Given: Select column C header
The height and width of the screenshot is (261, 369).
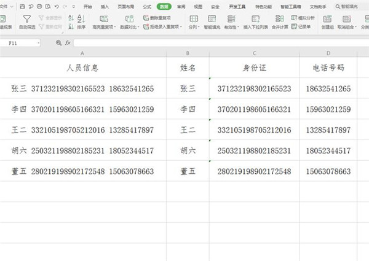Looking at the screenshot, I should pyautogui.click(x=254, y=53).
